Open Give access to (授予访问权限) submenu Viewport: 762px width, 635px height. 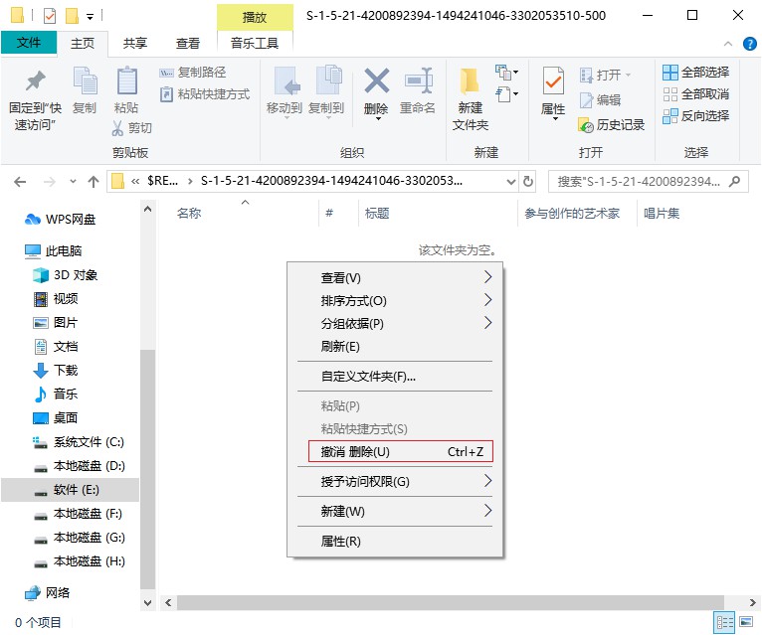tap(395, 482)
